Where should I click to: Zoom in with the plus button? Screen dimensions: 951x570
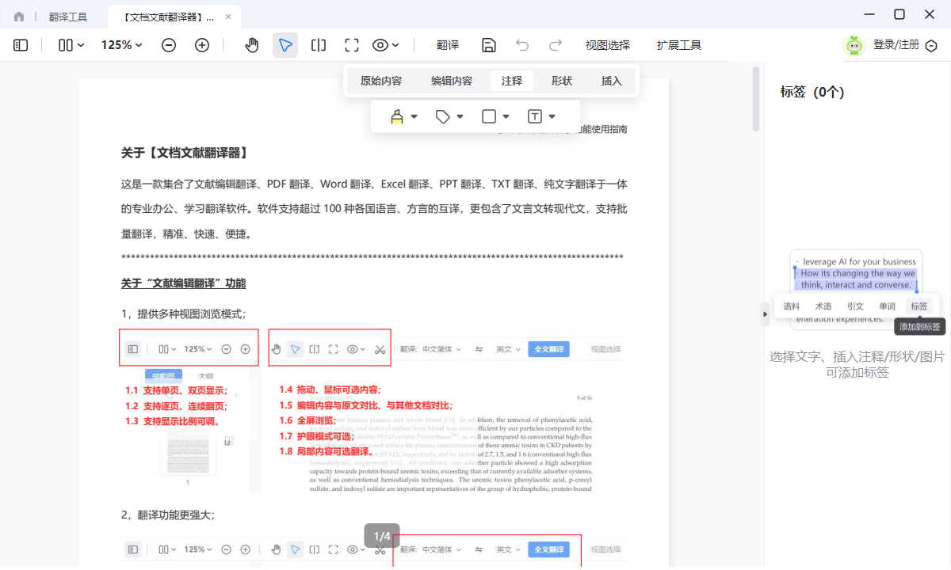pyautogui.click(x=202, y=45)
